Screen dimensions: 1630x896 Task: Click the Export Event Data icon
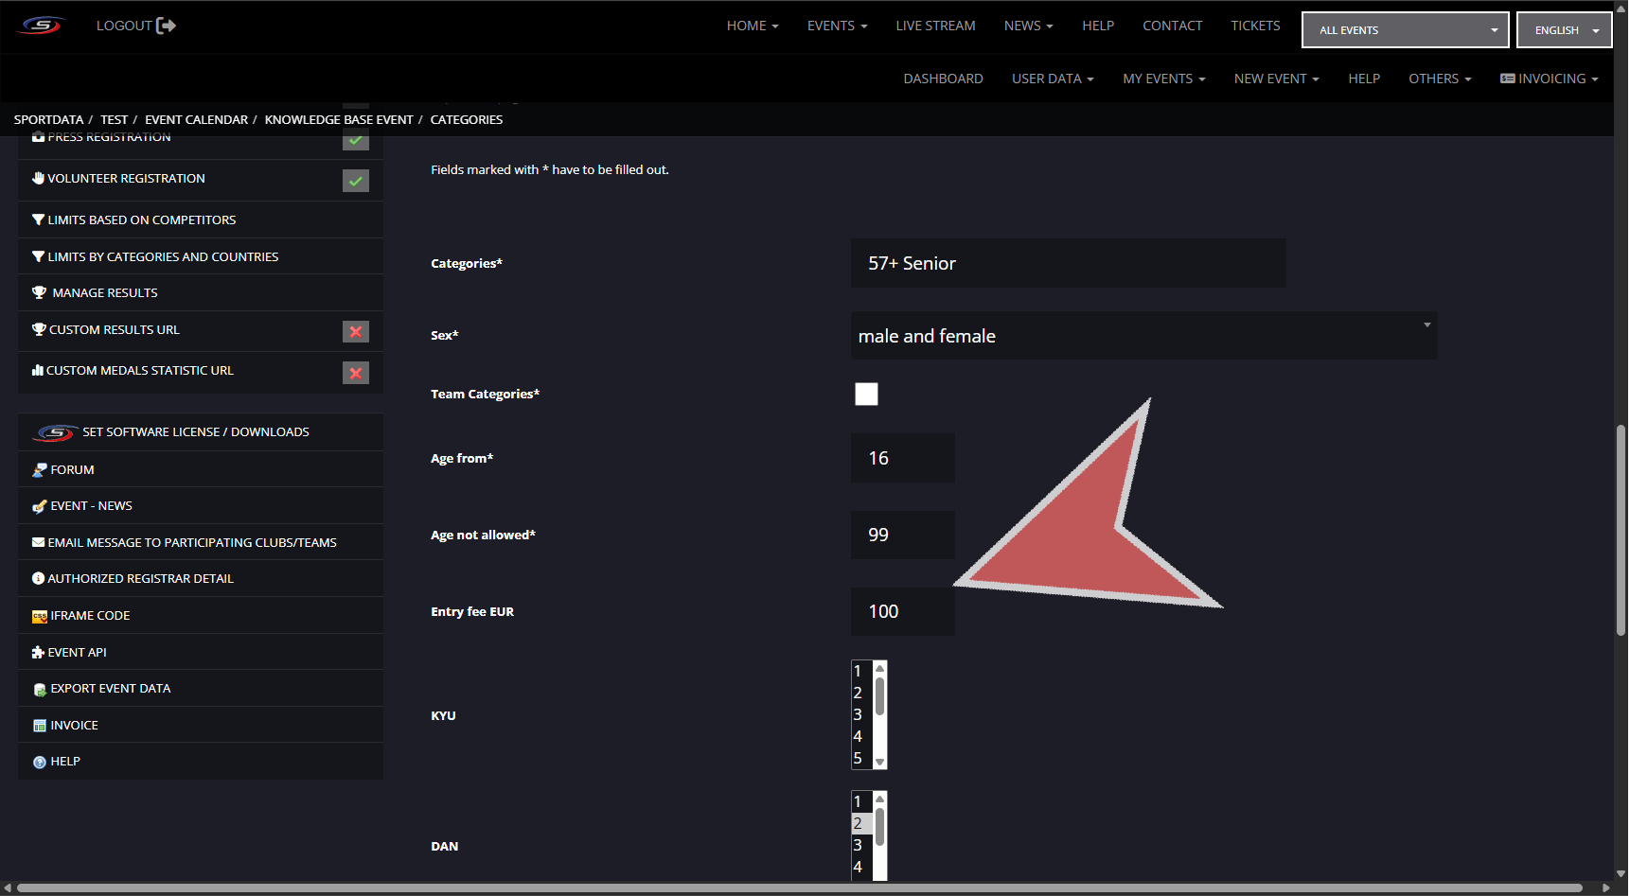pos(39,690)
